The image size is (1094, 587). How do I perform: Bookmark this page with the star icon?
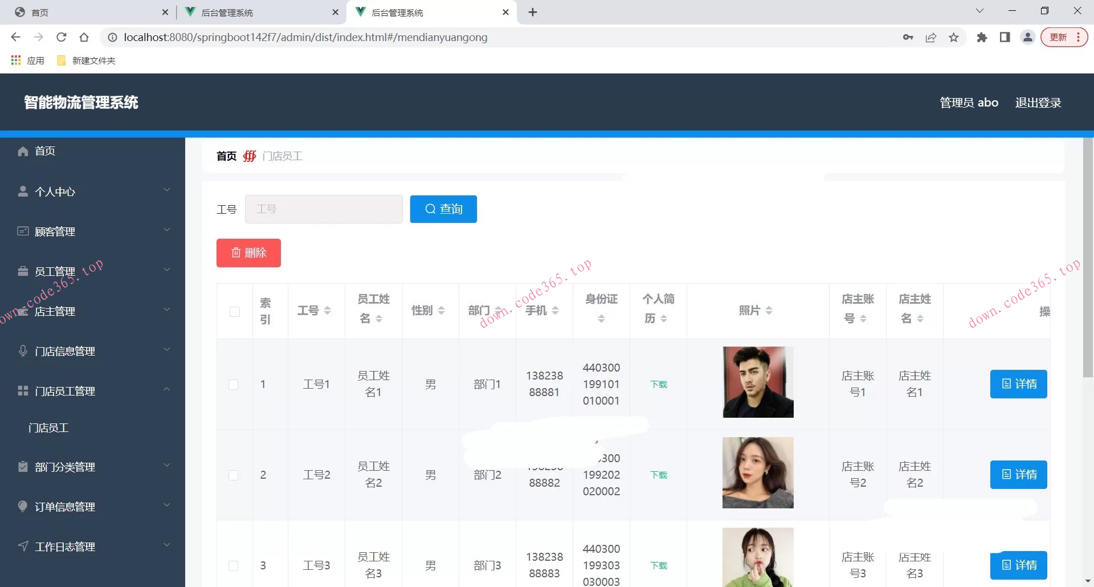953,38
